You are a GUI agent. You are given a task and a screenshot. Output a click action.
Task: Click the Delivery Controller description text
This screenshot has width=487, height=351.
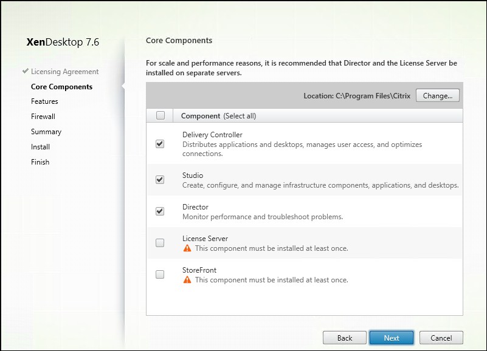[302, 149]
